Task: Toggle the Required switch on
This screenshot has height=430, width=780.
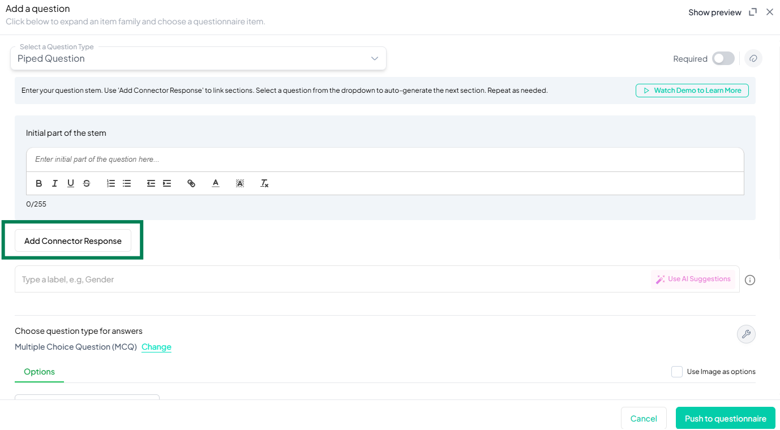Action: tap(723, 58)
